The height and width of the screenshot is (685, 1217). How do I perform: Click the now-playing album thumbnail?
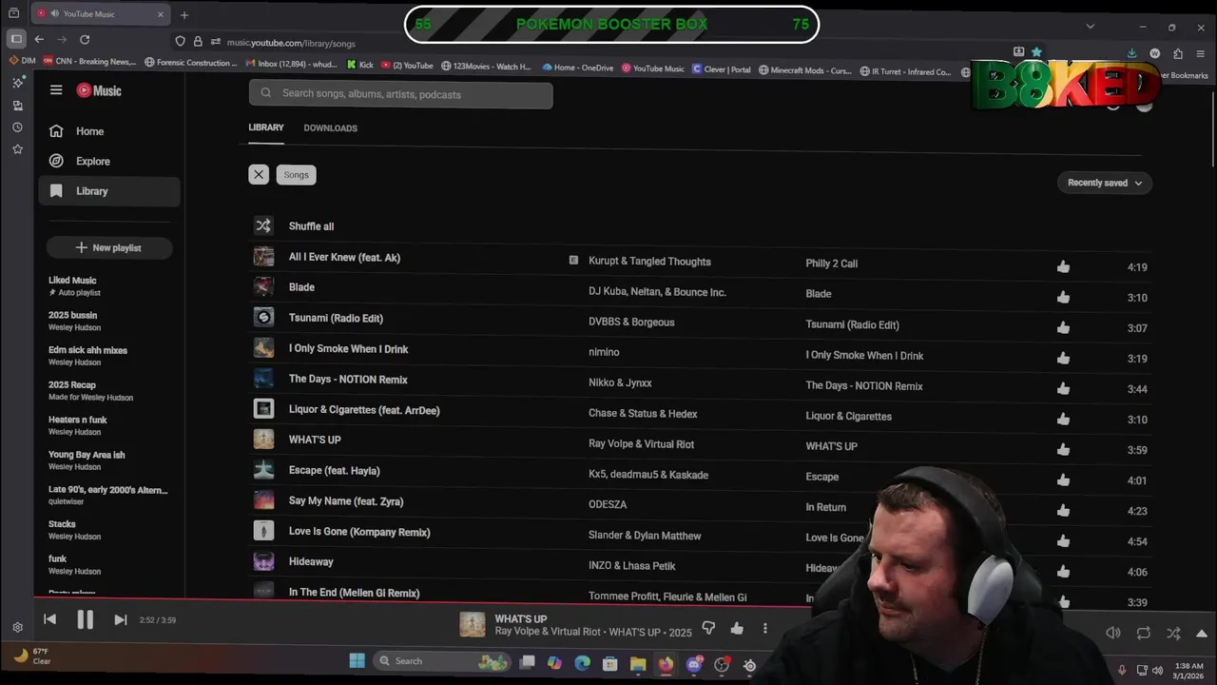pyautogui.click(x=473, y=624)
